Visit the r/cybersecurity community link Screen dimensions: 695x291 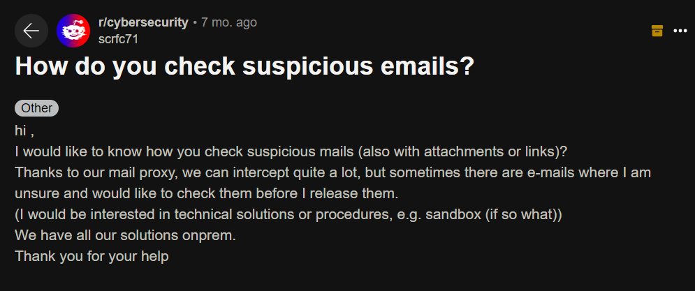[x=143, y=22]
